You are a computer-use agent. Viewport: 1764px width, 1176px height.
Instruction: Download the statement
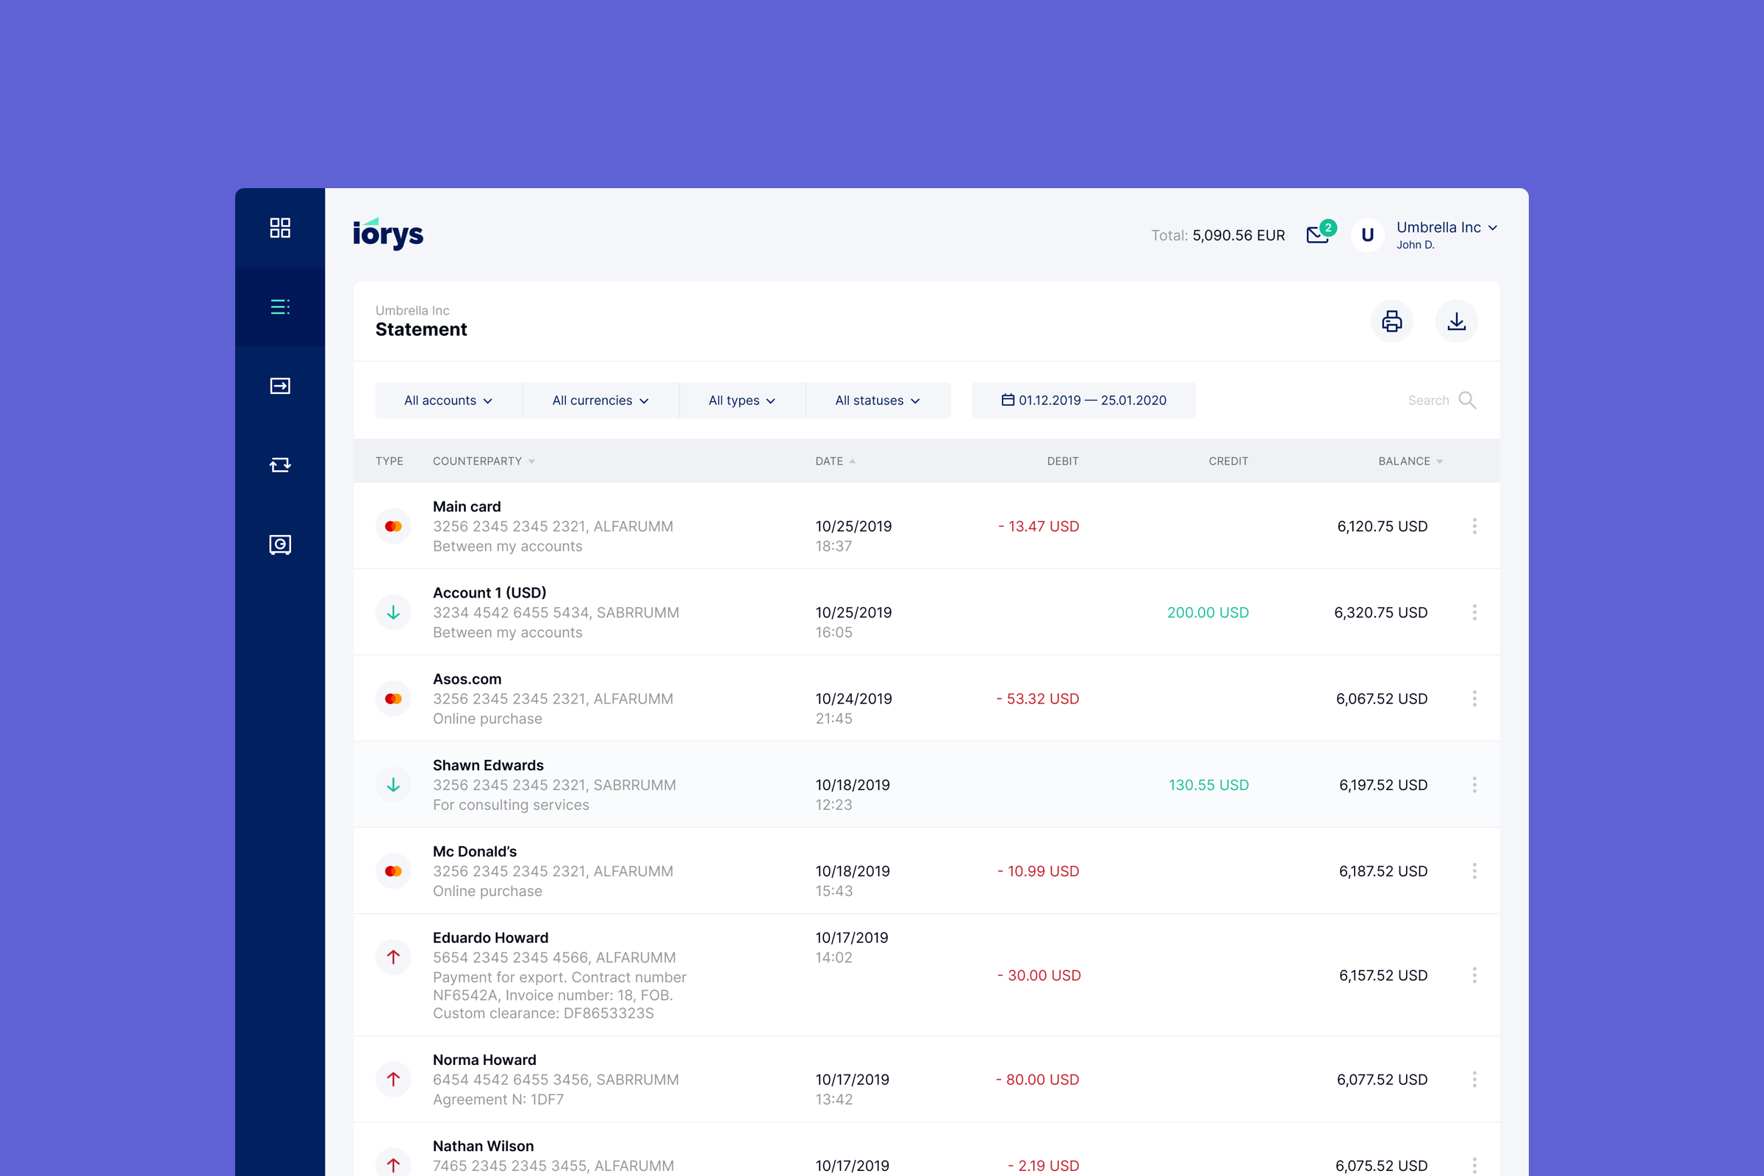[1457, 321]
